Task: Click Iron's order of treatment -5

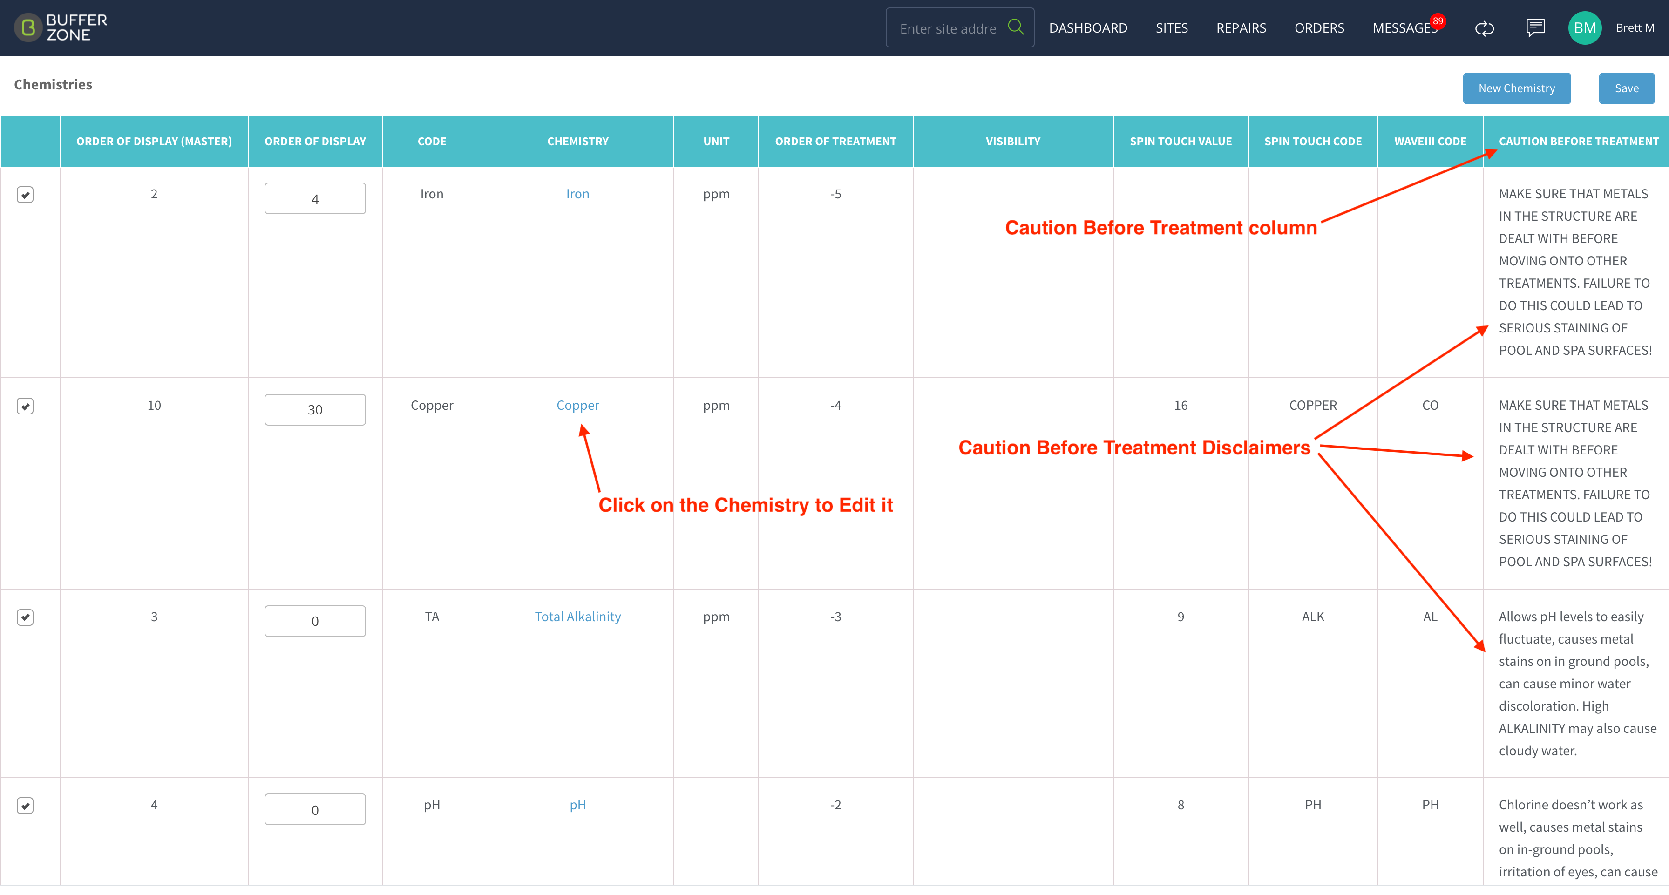Action: pos(835,194)
